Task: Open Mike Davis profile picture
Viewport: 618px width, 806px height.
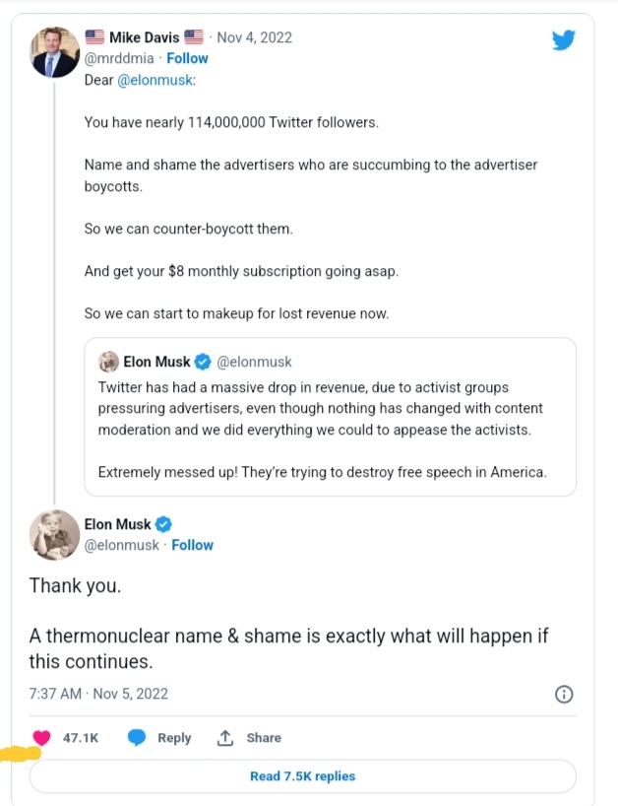Action: tap(54, 52)
